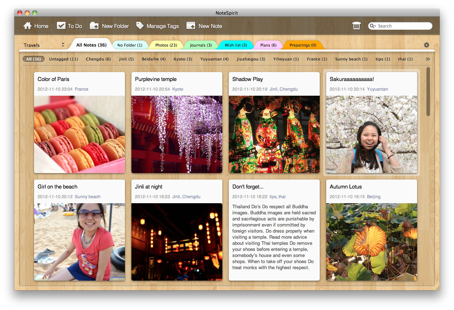Click in the Search field
Screen dimensions: 454x310
point(400,26)
